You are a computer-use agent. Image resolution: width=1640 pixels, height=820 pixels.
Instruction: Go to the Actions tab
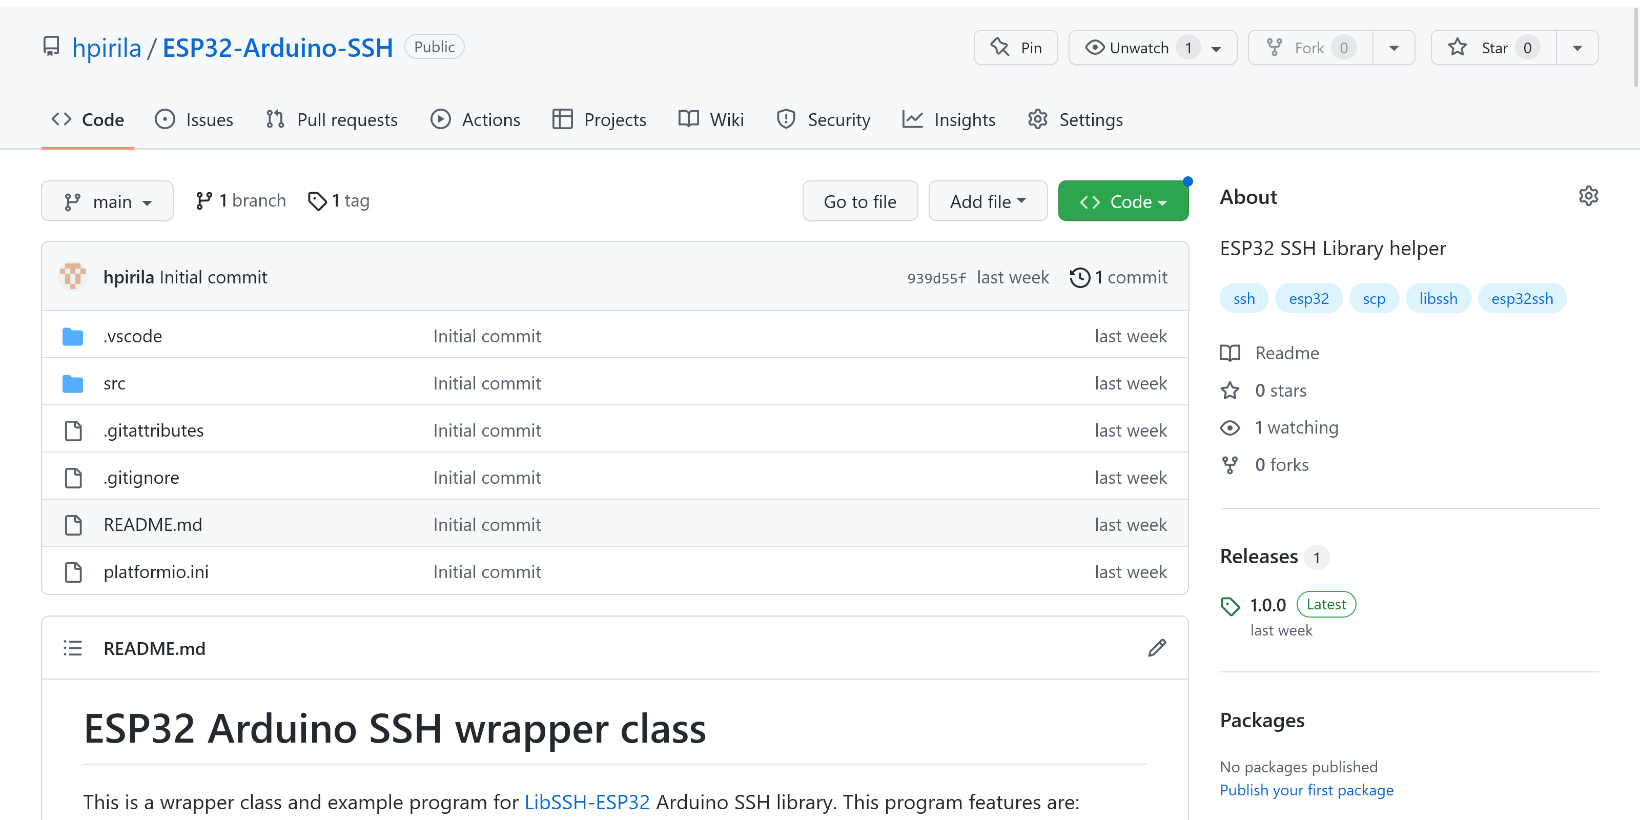475,120
